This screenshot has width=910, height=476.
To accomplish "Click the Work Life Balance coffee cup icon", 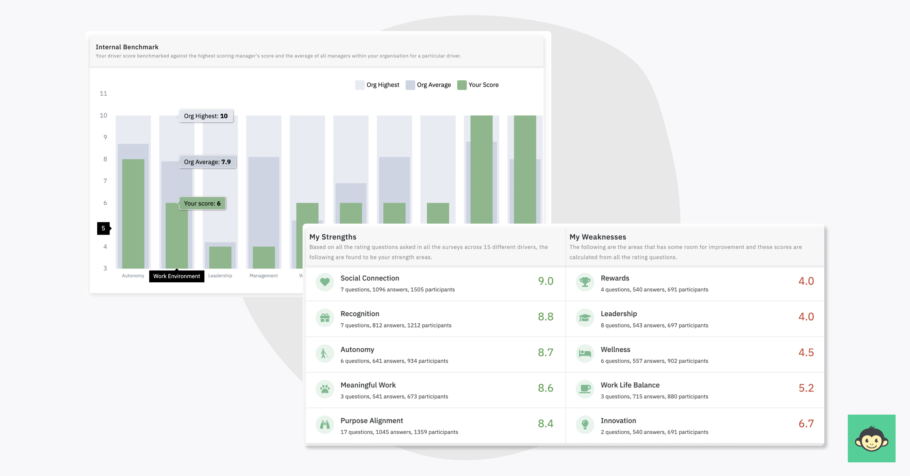I will [x=585, y=389].
